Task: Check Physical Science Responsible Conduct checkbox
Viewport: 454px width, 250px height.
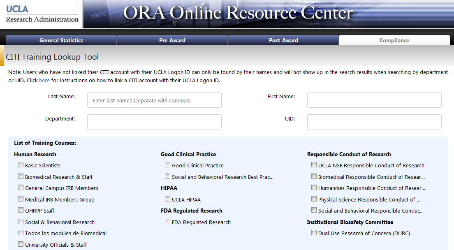Action: pos(314,199)
